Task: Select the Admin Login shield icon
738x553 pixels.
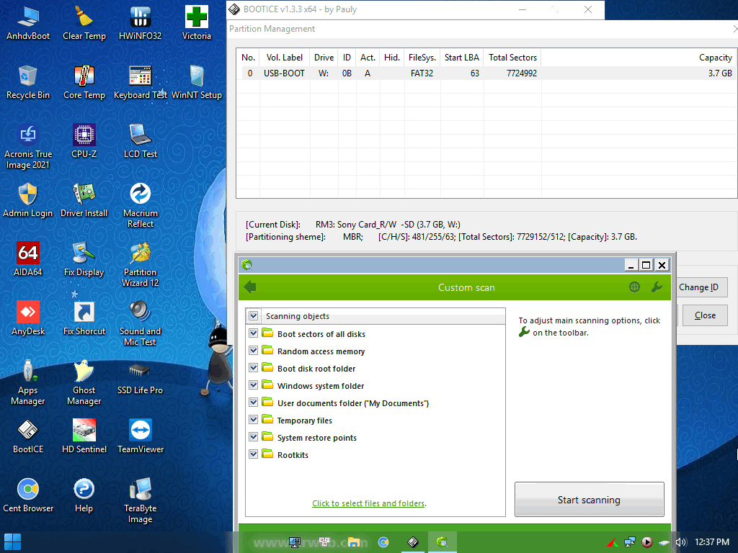Action: 28,200
